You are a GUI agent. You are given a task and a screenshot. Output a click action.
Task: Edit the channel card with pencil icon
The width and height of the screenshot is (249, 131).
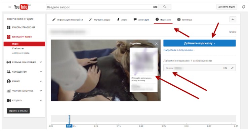[x=232, y=68]
